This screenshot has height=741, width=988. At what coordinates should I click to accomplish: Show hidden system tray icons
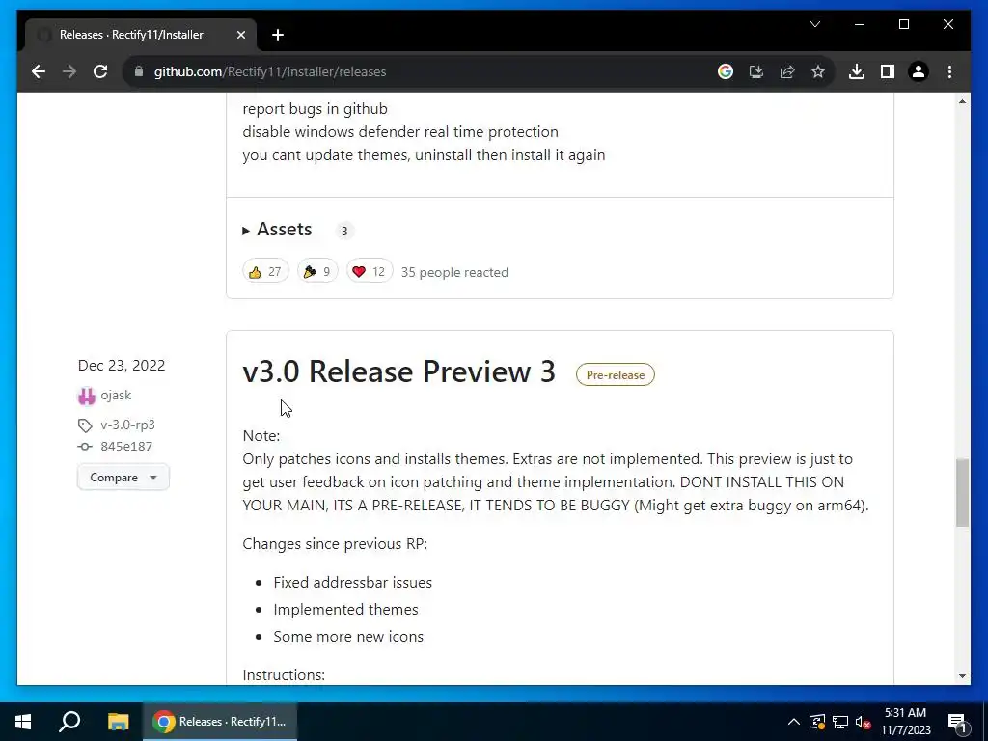[x=794, y=722]
